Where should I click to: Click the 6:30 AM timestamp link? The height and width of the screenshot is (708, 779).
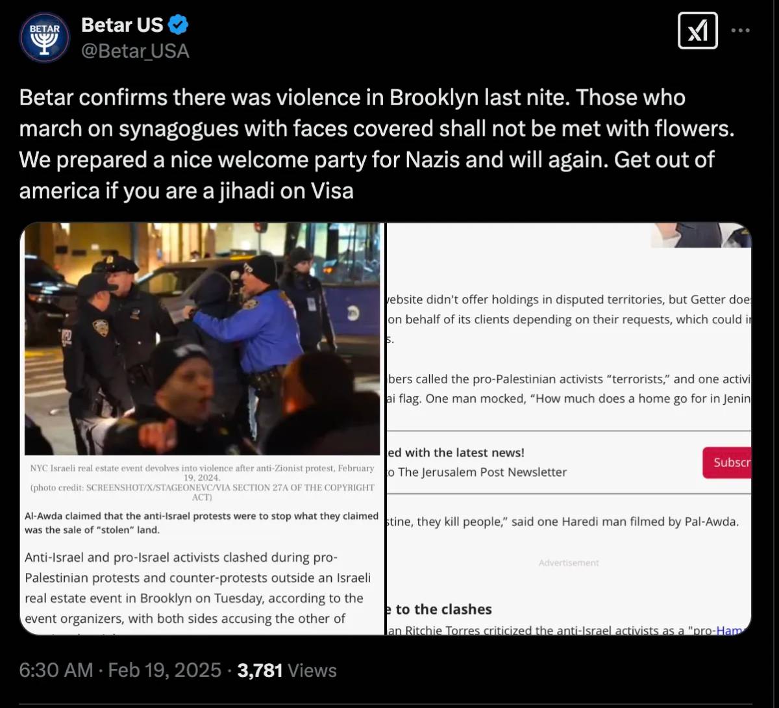coord(56,670)
